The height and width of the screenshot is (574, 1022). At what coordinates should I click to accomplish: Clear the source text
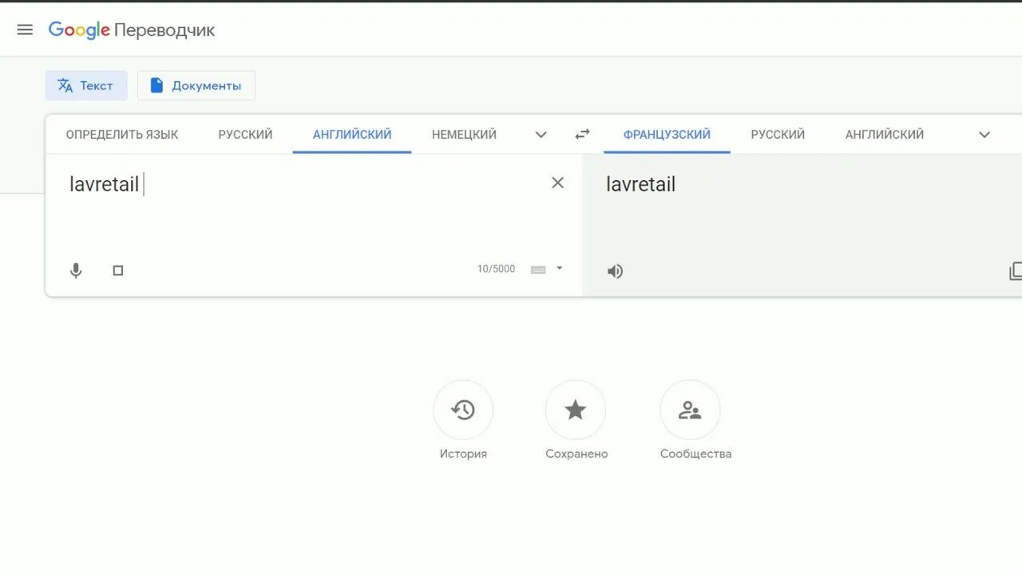557,183
